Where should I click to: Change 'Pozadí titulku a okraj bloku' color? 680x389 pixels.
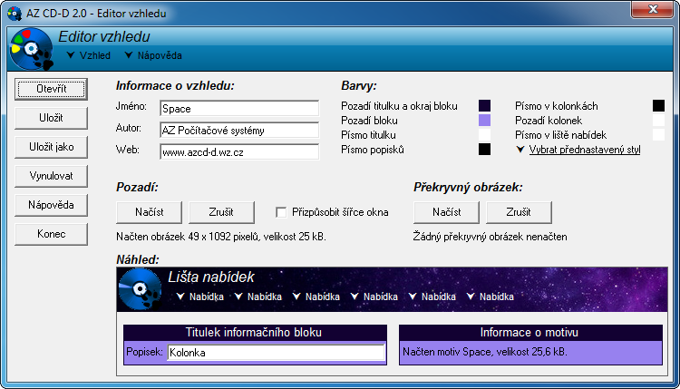click(484, 106)
